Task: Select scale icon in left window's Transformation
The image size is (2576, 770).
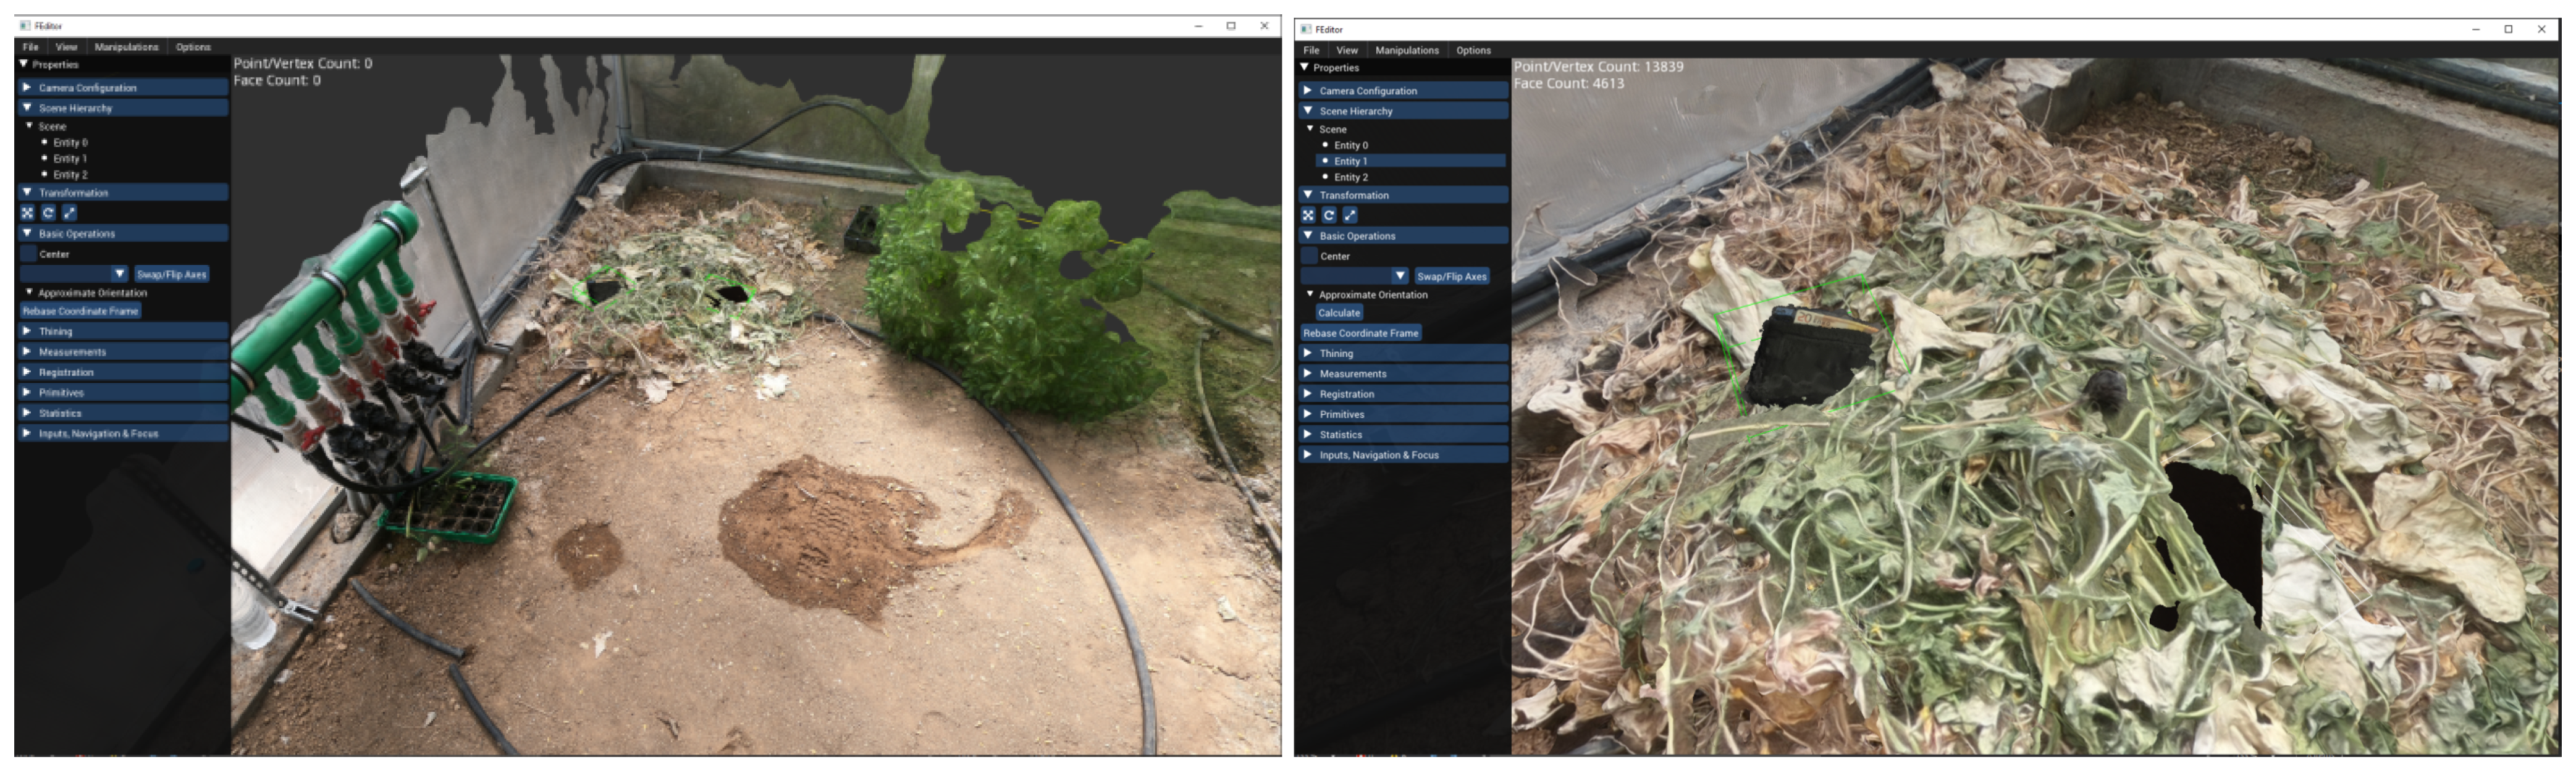Action: (x=69, y=213)
